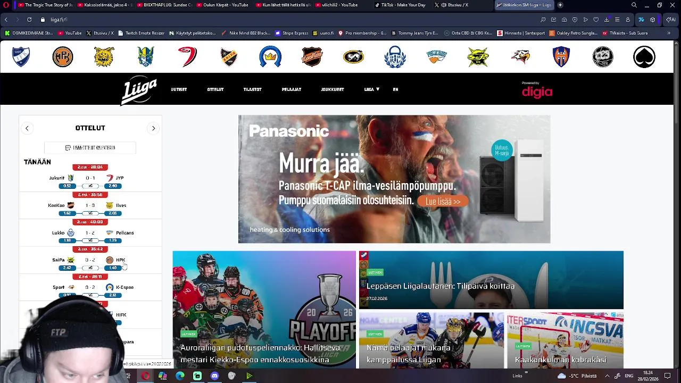The height and width of the screenshot is (383, 681).
Task: Add matches to calendar button
Action: click(90, 147)
